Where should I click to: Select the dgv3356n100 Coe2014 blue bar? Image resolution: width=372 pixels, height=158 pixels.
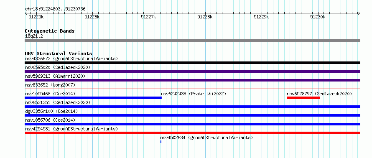coord(192,115)
